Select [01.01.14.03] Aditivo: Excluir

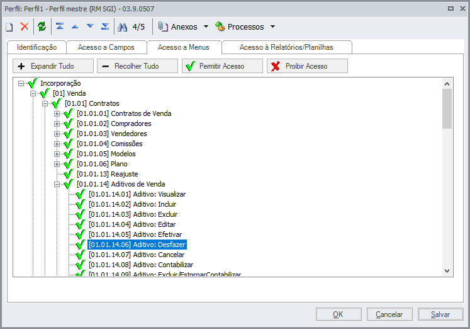tap(133, 214)
